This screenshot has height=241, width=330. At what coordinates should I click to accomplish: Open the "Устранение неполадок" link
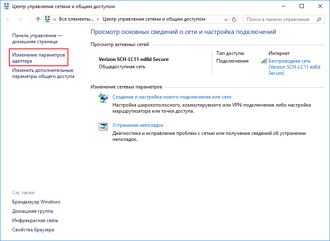point(137,125)
